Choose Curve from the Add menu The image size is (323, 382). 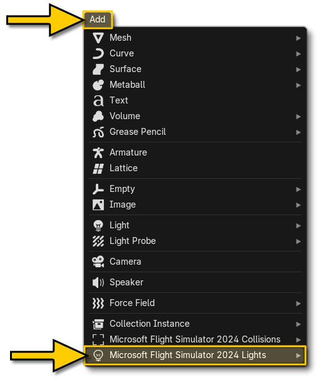point(195,53)
